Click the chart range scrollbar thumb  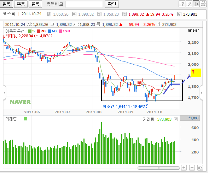(159, 168)
